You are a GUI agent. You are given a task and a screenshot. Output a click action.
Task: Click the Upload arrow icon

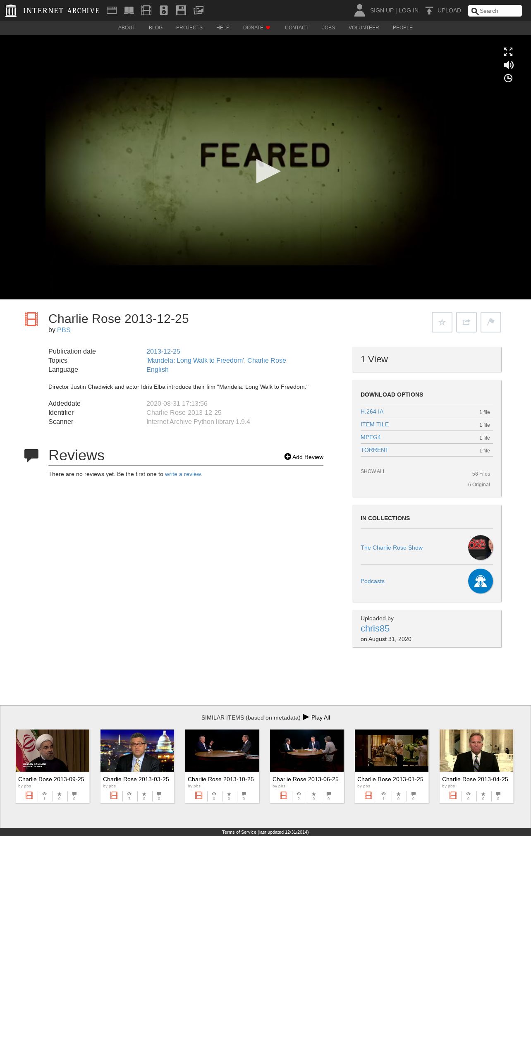click(x=429, y=10)
